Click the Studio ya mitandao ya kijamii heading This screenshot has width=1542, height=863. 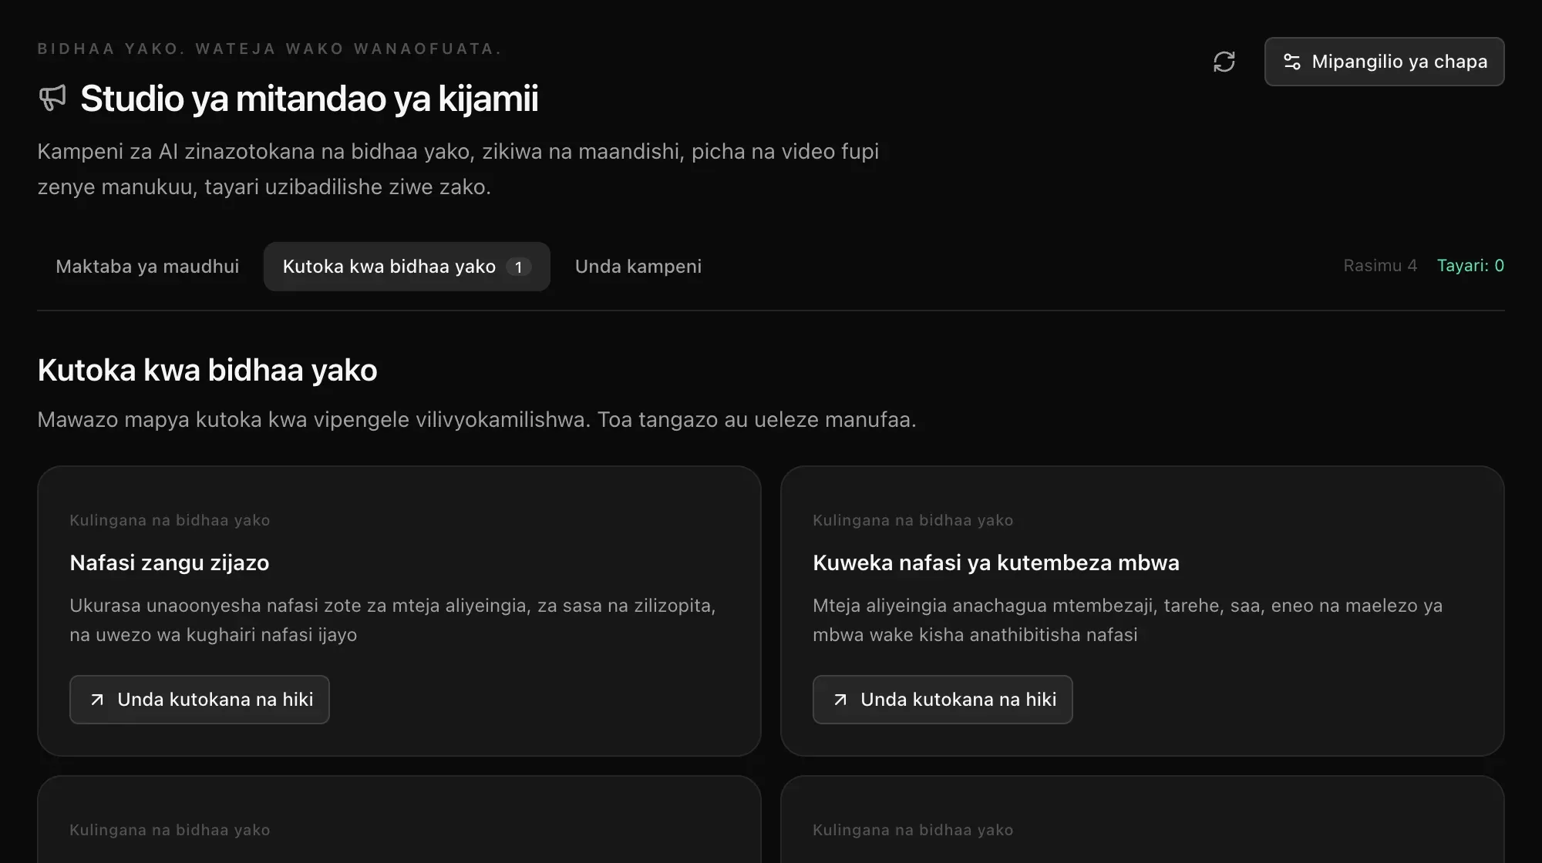pos(309,99)
